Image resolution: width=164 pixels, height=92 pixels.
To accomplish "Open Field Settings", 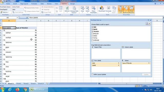I will pyautogui.click(x=18, y=12).
